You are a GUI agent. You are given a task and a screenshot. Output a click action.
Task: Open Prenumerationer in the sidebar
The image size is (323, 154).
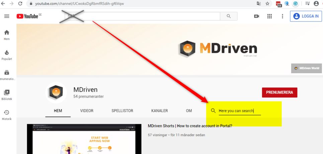7,75
